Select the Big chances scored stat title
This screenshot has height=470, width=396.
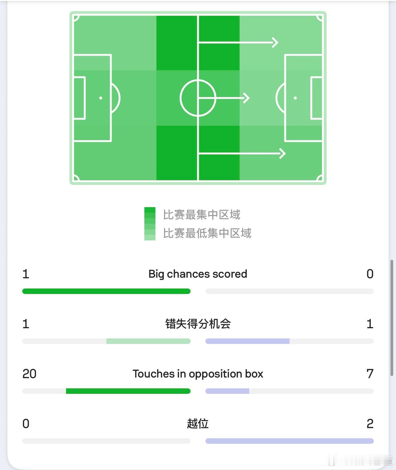pos(198,274)
